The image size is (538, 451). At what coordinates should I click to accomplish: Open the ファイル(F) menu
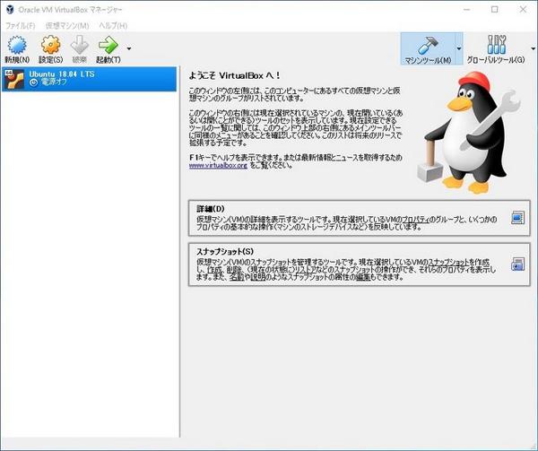tap(21, 26)
